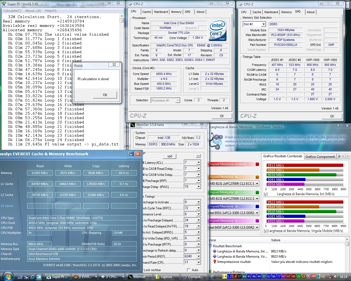Click the green reference chipset color swatch

(x=257, y=192)
